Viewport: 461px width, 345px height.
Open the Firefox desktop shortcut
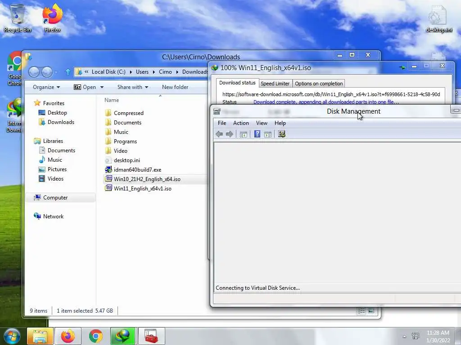[52, 18]
